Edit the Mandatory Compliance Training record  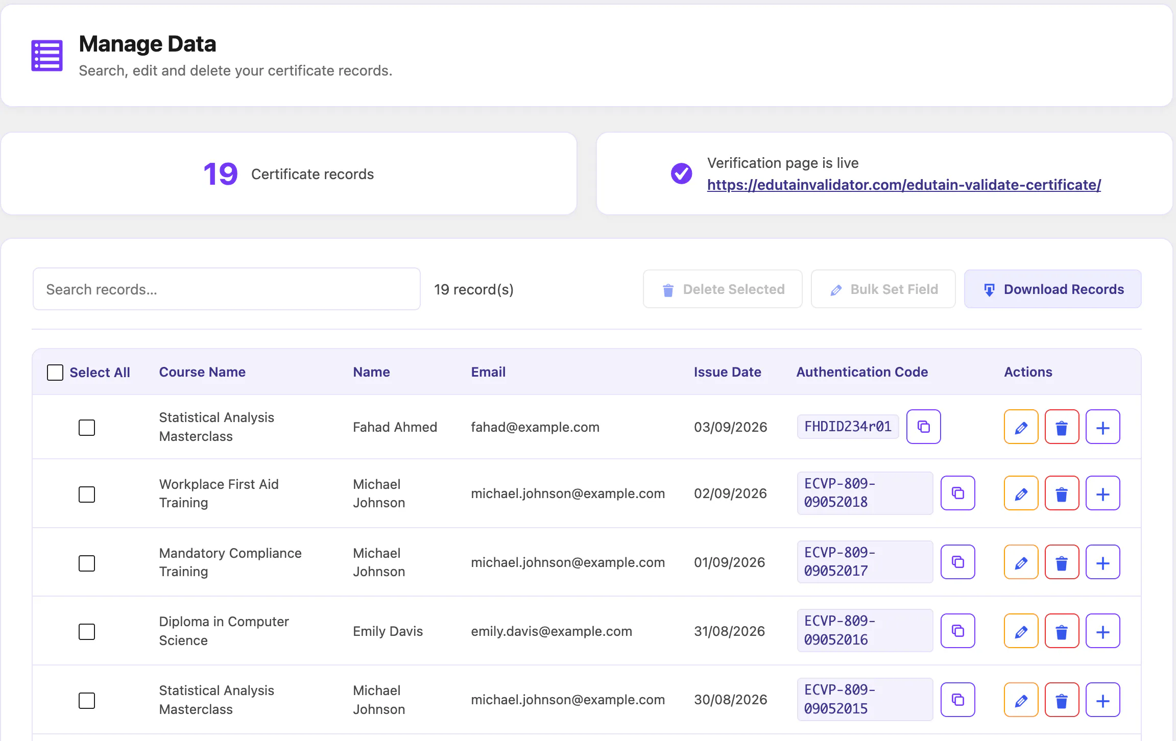1021,562
